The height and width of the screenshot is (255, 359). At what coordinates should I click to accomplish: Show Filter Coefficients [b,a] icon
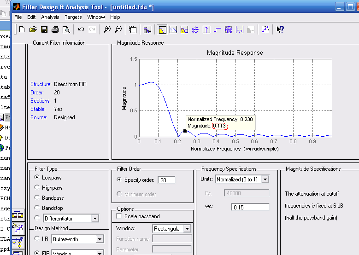240,29
